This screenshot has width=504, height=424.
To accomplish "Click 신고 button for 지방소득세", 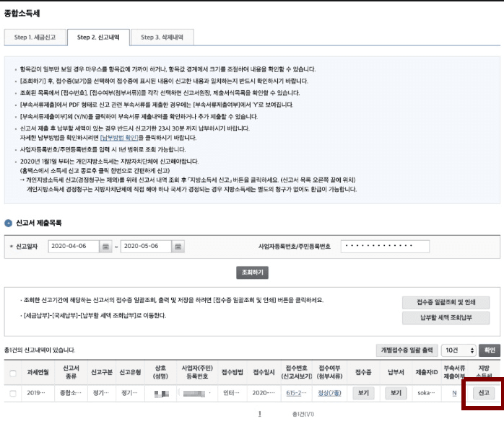I will [x=484, y=393].
